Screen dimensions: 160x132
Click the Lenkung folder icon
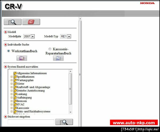[15, 94]
